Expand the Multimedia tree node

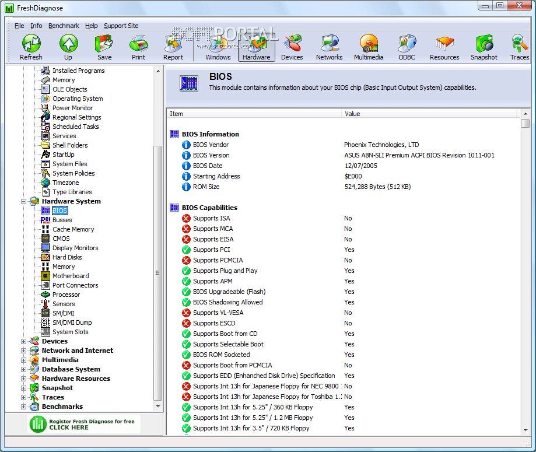coord(23,360)
